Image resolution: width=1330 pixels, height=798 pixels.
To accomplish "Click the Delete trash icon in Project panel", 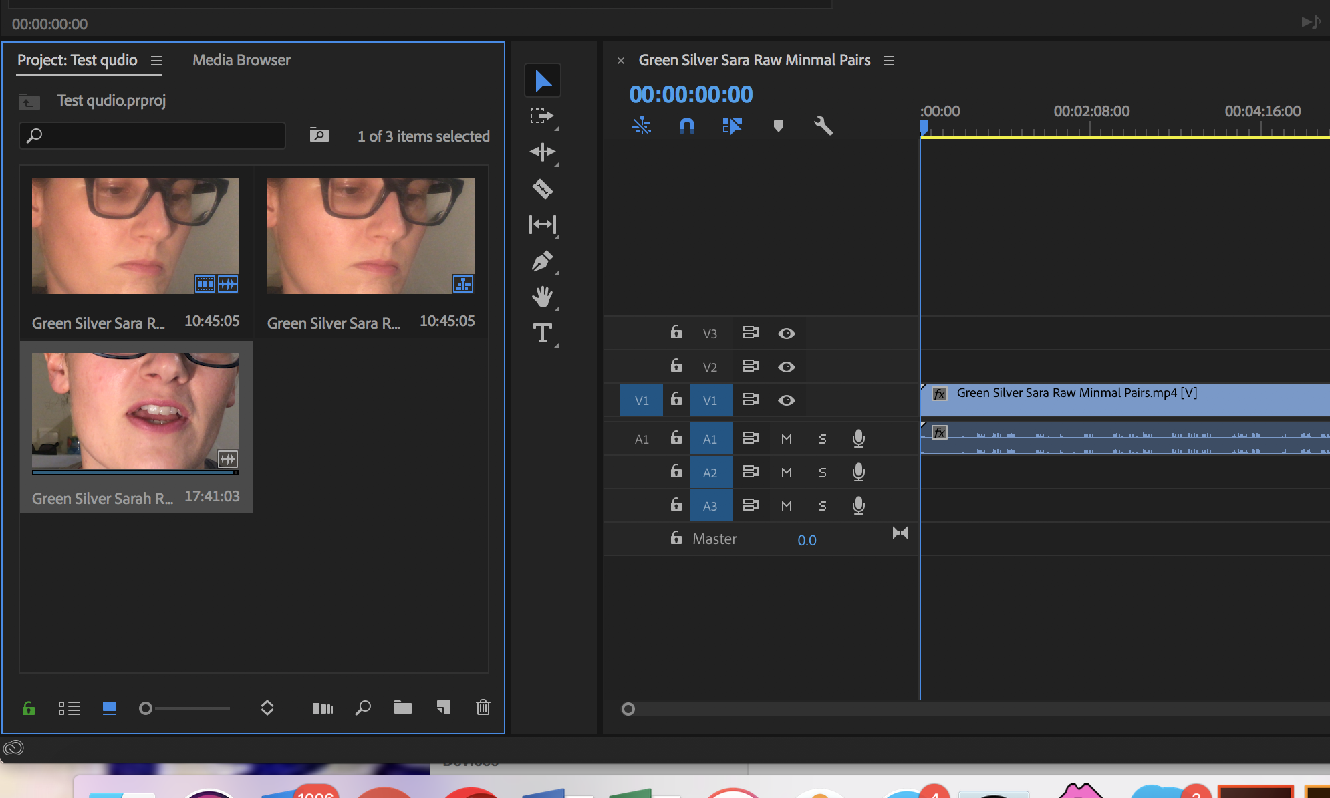I will point(483,708).
